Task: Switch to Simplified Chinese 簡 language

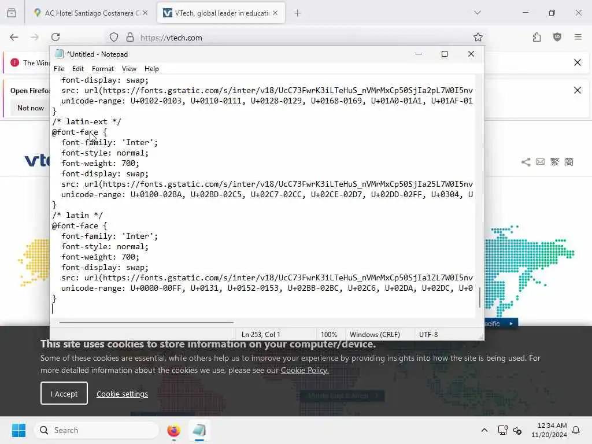Action: point(569,162)
